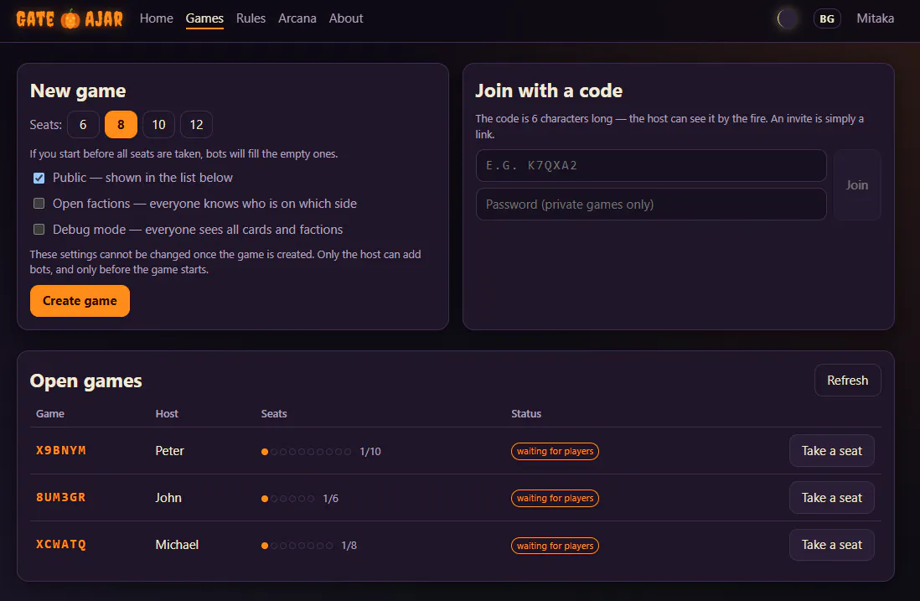This screenshot has width=920, height=601.
Task: Enable Debug mode checkbox
Action: pyautogui.click(x=39, y=230)
